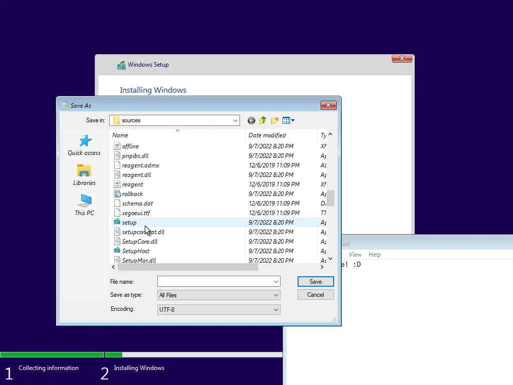Select the offline file icon

coord(117,146)
